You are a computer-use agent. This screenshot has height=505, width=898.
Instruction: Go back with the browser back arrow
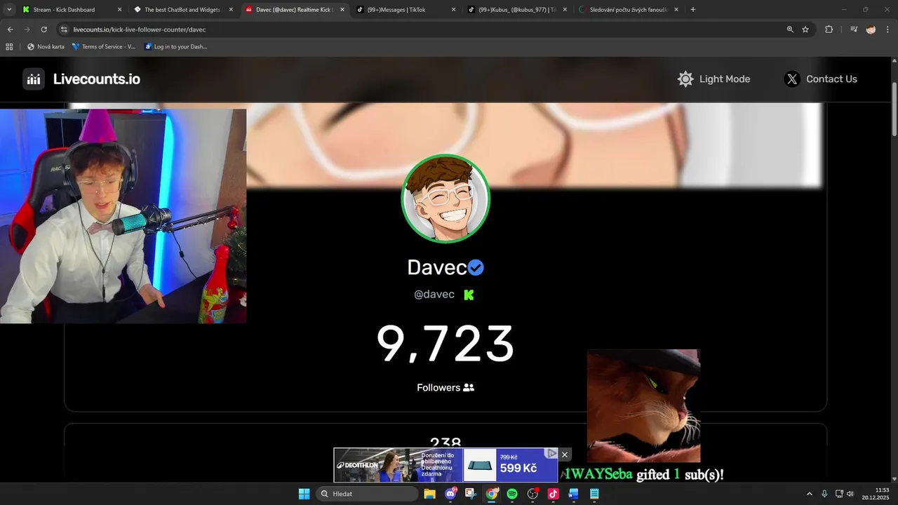pos(10,29)
